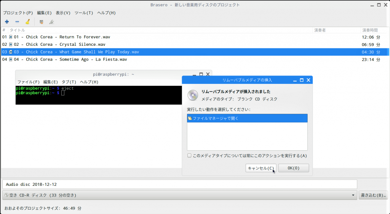Open ヘルプ(H) menu in terminal window
The width and height of the screenshot is (390, 214).
click(x=89, y=82)
